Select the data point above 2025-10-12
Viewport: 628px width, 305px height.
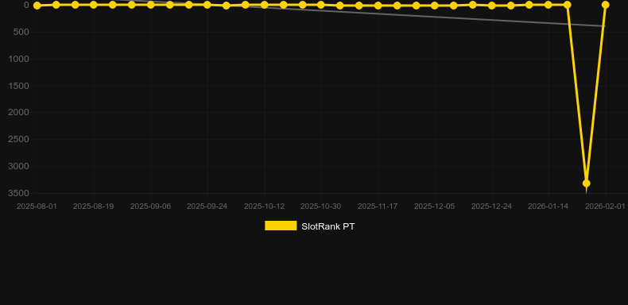pos(265,5)
